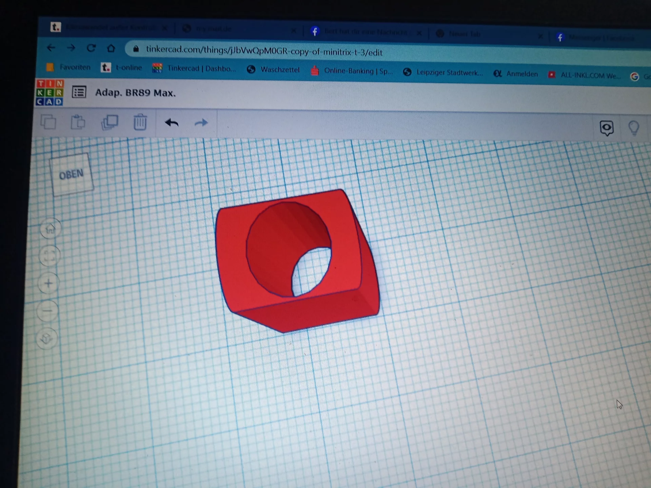Click Home view button
The image size is (651, 488).
pyautogui.click(x=50, y=229)
